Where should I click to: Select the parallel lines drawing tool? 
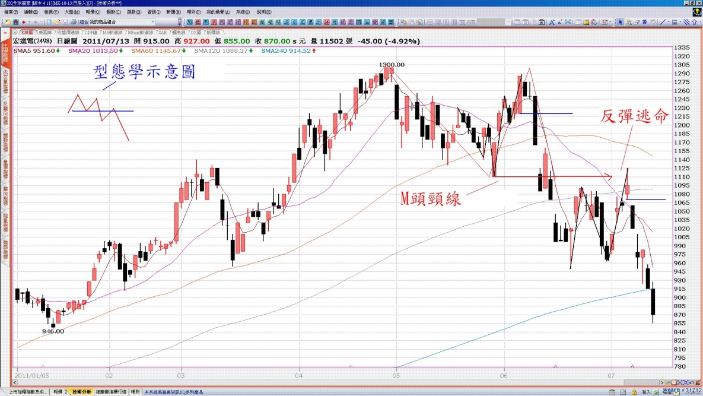click(x=686, y=22)
